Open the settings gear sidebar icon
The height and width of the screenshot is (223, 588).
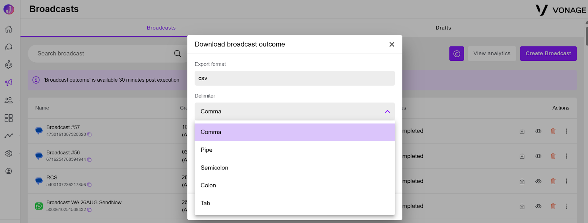coord(8,153)
